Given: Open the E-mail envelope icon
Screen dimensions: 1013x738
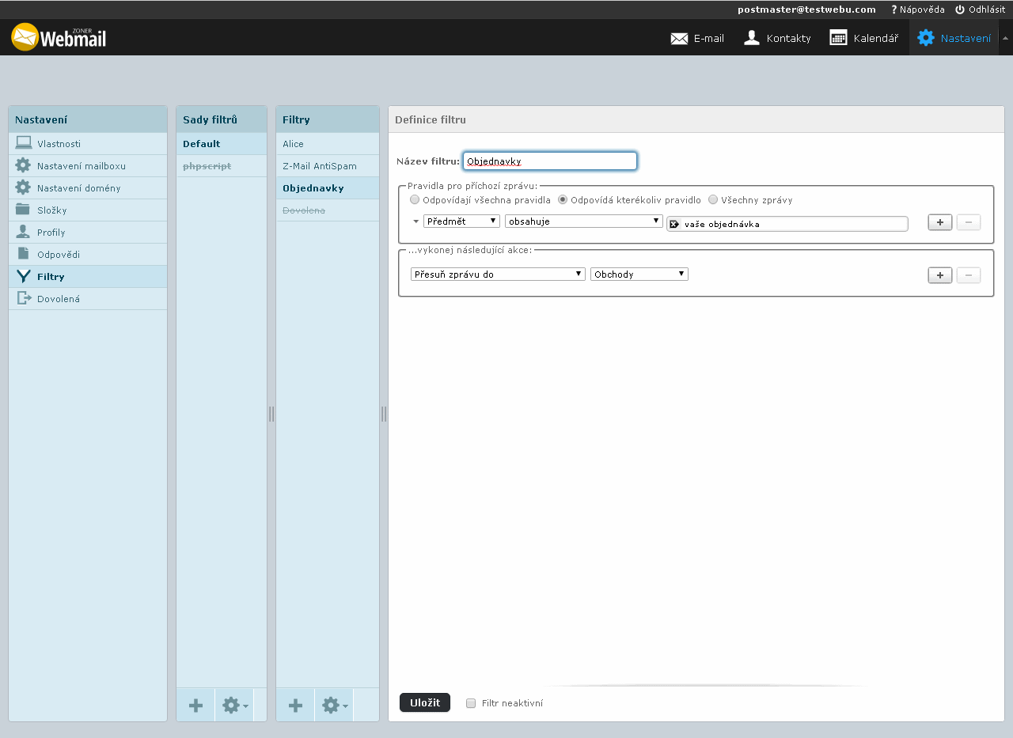Looking at the screenshot, I should coord(679,38).
